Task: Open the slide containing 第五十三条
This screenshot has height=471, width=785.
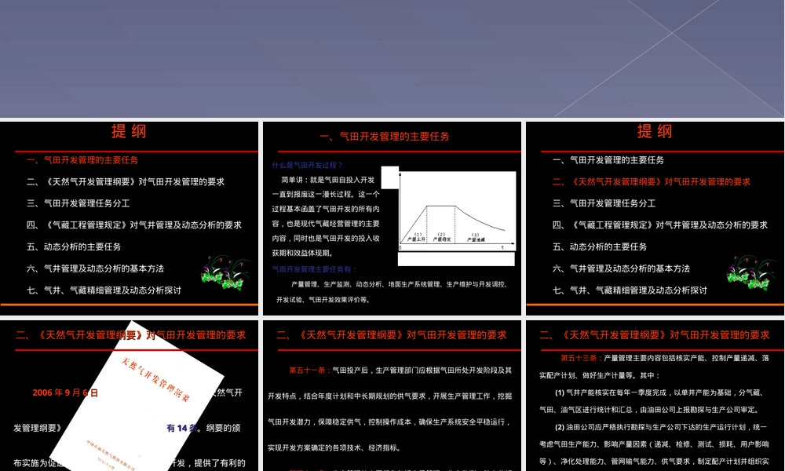Action: click(655, 396)
